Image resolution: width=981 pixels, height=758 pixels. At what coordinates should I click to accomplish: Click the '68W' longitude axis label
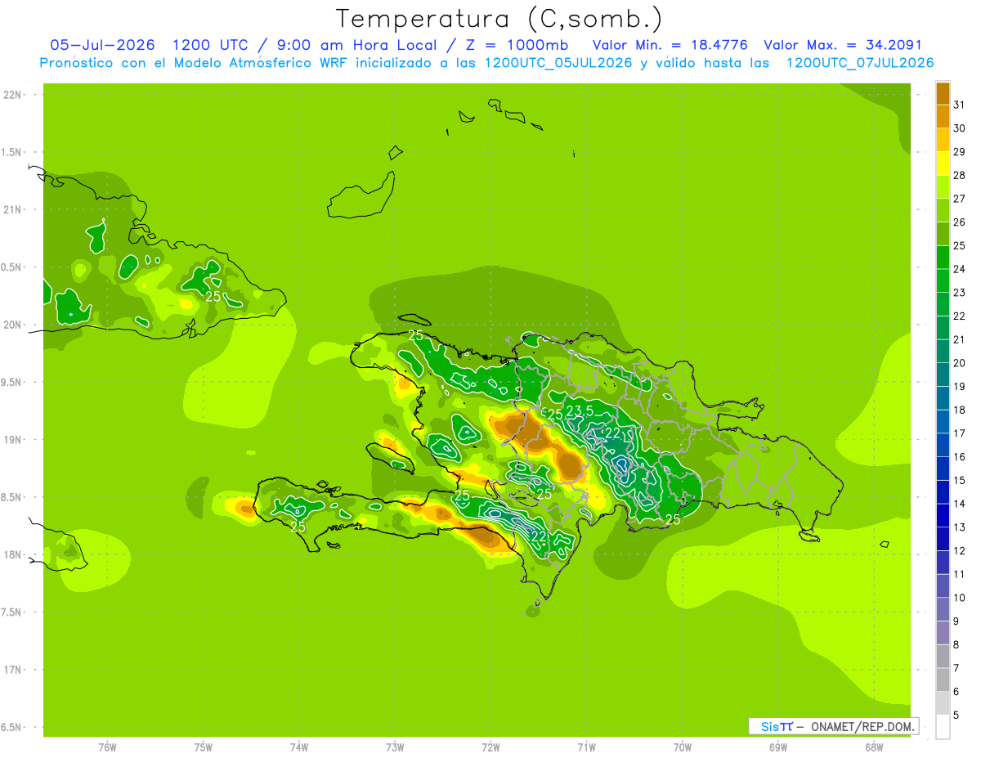click(874, 747)
